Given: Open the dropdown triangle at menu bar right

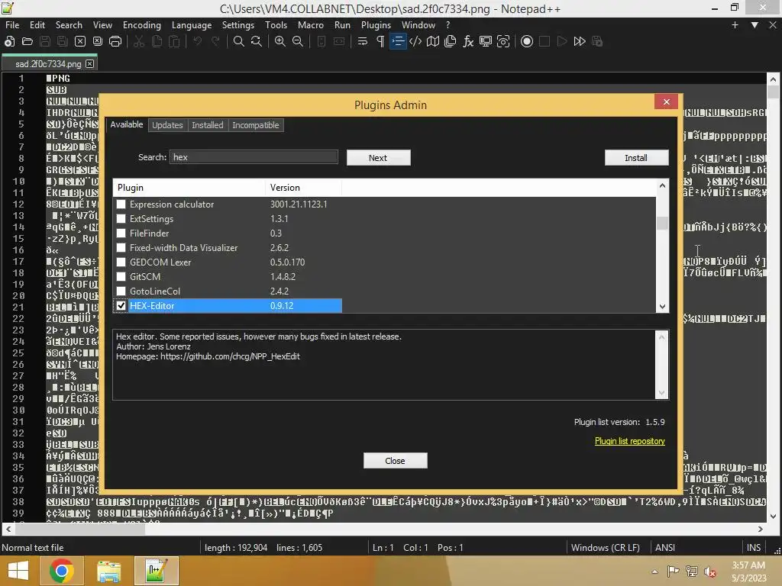Looking at the screenshot, I should coord(755,25).
